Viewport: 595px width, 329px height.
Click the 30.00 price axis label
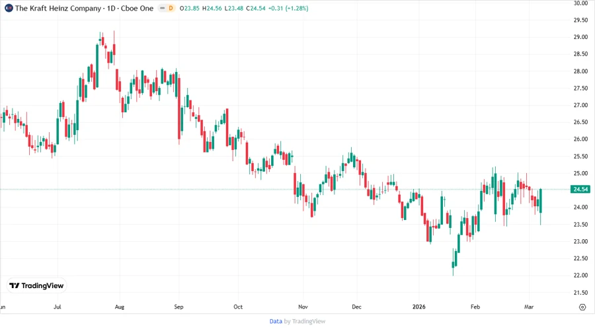coord(580,3)
